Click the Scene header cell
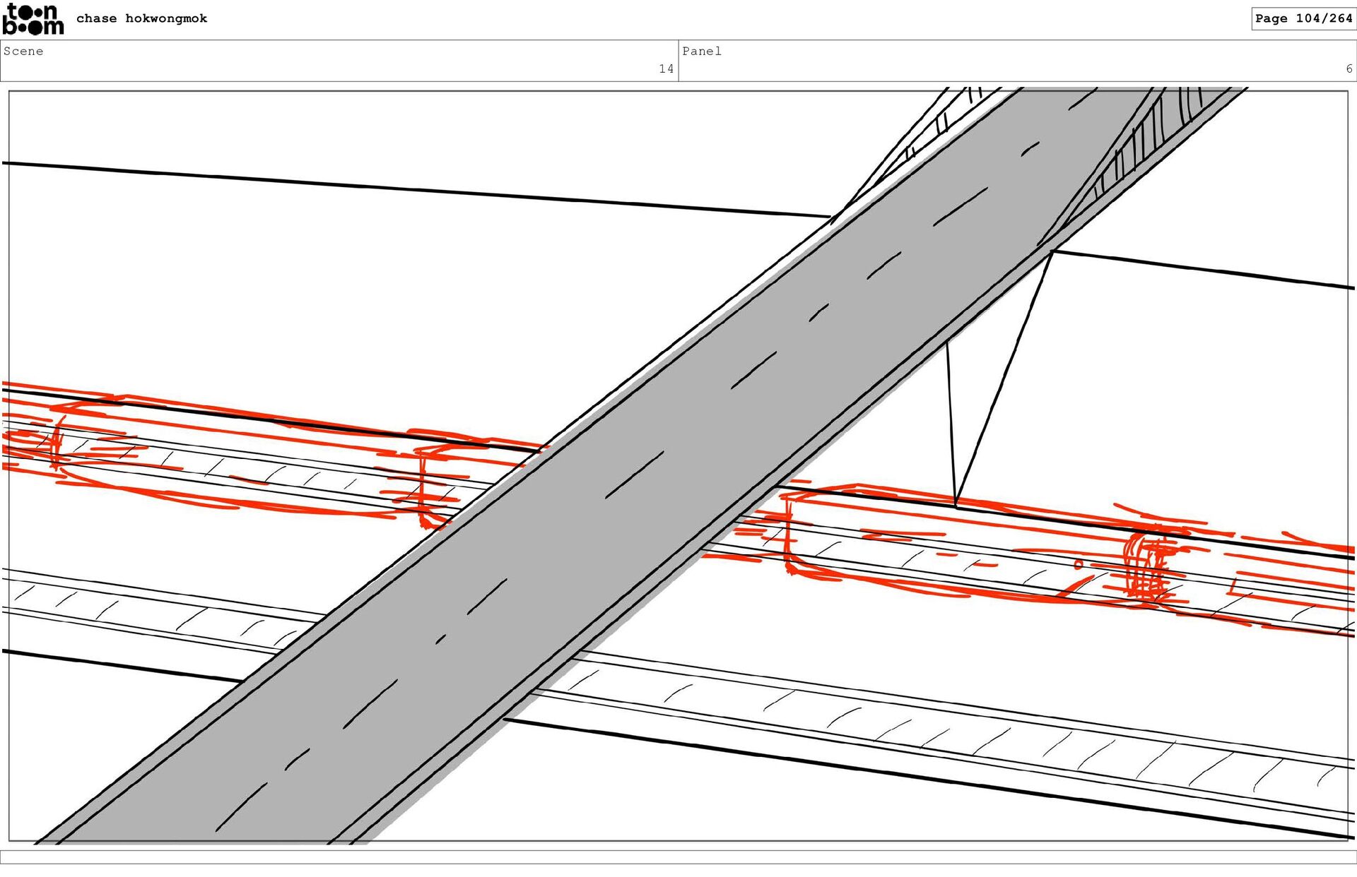Image resolution: width=1357 pixels, height=877 pixels. pyautogui.click(x=339, y=61)
